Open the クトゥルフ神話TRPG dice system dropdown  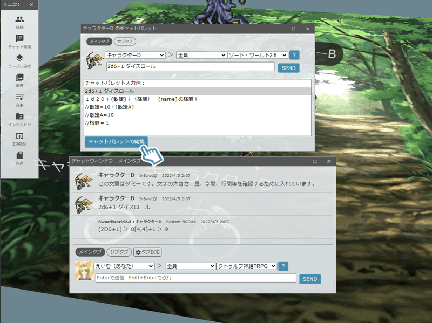coord(247,266)
